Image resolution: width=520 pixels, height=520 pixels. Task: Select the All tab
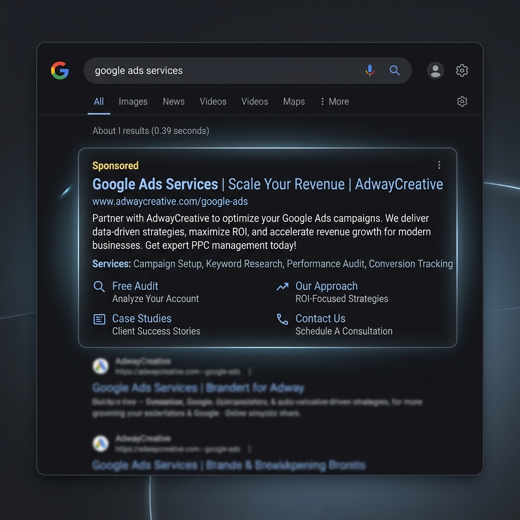pos(99,102)
